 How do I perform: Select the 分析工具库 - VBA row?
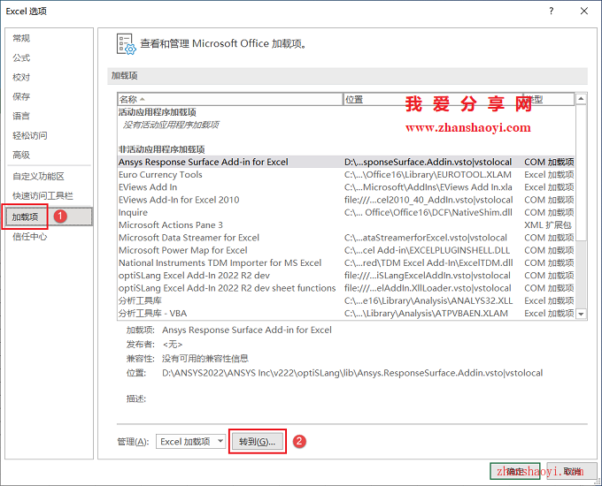click(345, 314)
